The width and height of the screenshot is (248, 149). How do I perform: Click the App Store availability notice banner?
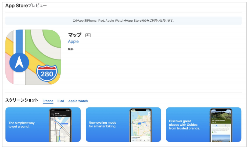click(x=124, y=21)
